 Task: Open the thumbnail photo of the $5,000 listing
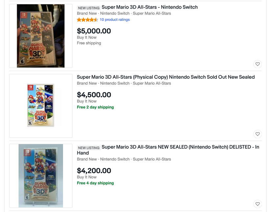41,35
